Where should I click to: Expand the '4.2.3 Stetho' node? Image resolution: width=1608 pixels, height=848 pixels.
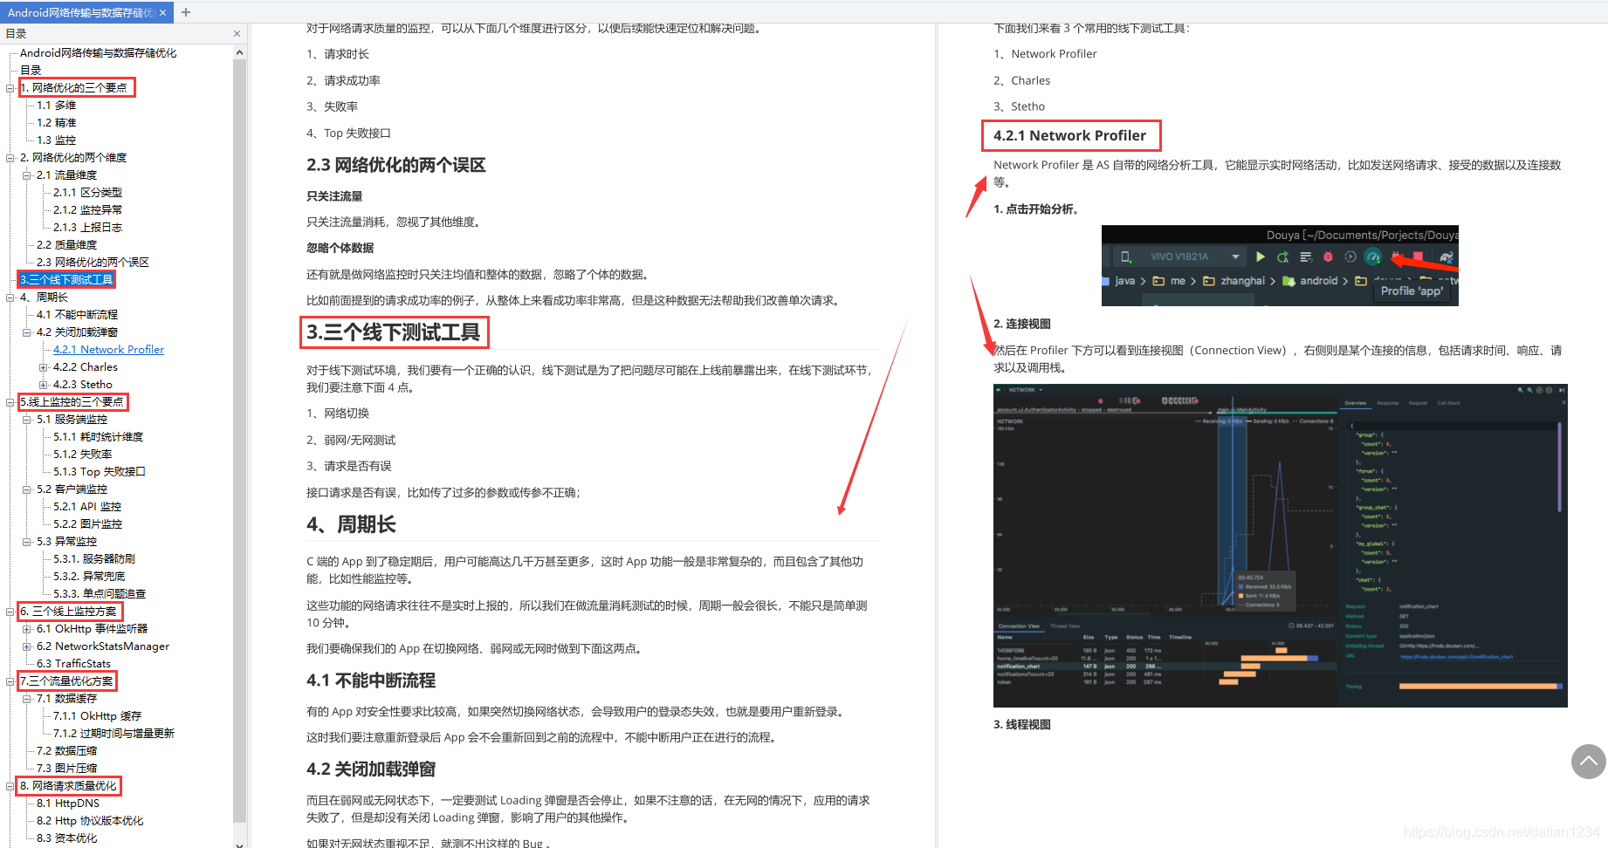[x=44, y=385]
